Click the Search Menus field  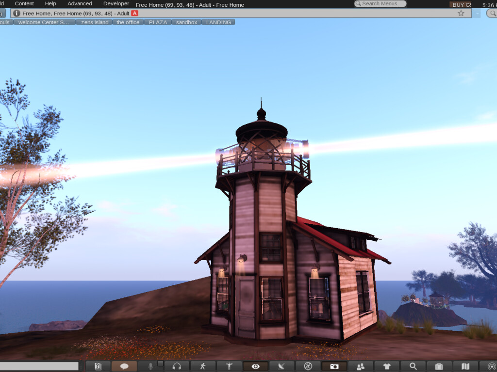(x=381, y=3)
